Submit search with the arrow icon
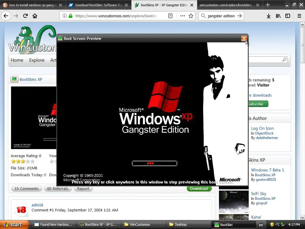This screenshot has height=229, width=305. (239, 16)
